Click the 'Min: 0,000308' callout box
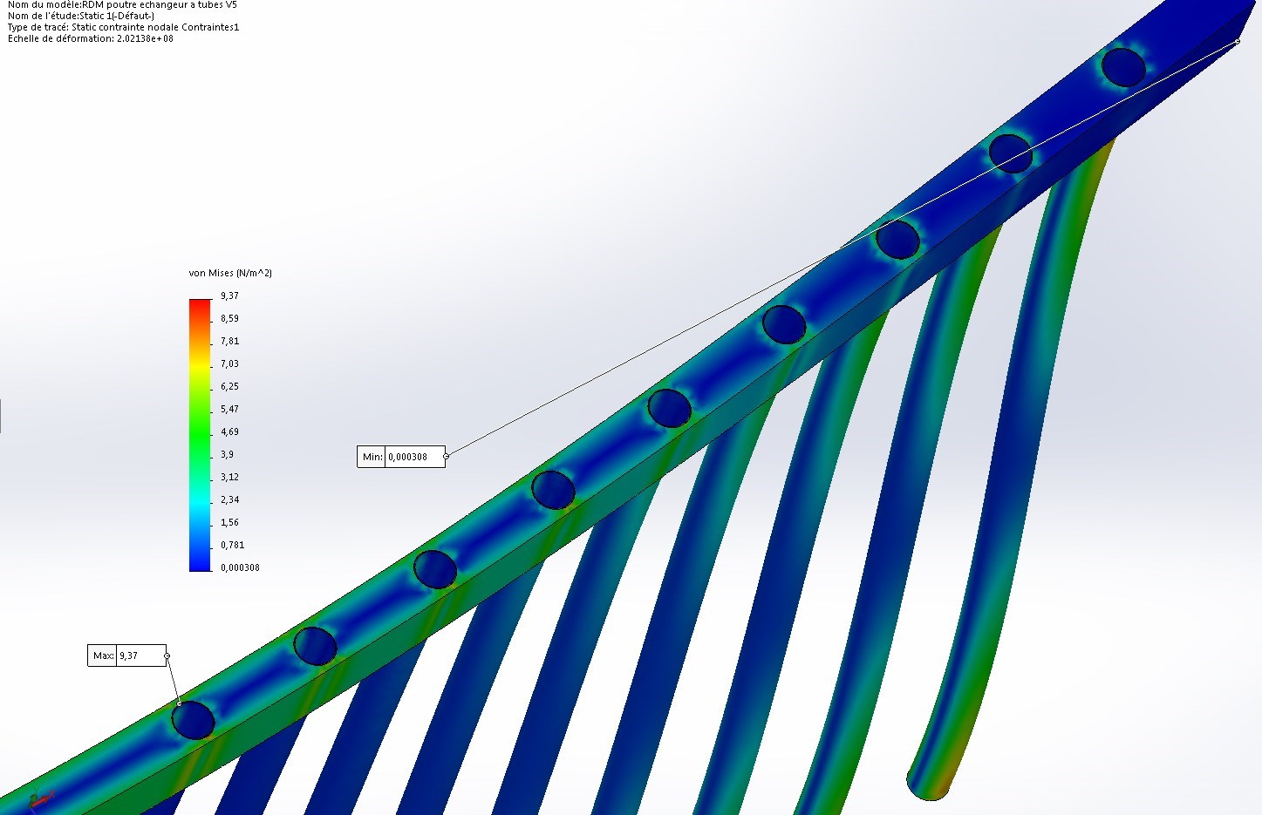Viewport: 1262px width, 815px height. [x=400, y=457]
